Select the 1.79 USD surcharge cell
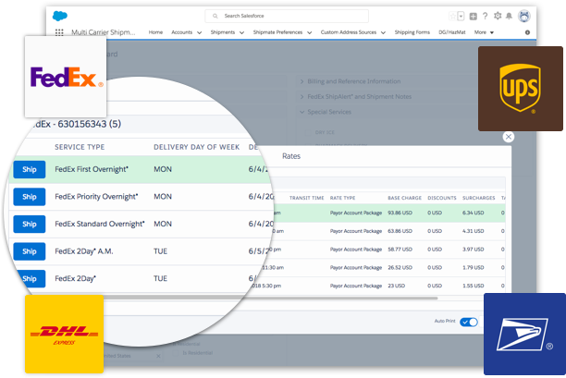The width and height of the screenshot is (566, 378). [x=474, y=268]
